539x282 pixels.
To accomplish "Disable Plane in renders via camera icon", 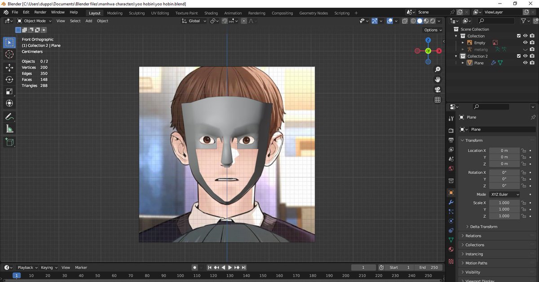I will pyautogui.click(x=532, y=63).
